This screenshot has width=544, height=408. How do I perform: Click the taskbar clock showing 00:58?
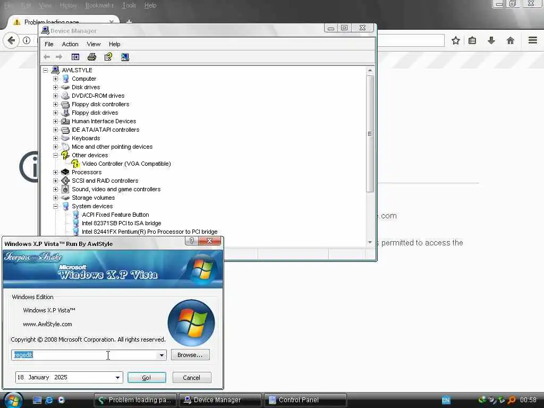coord(529,400)
